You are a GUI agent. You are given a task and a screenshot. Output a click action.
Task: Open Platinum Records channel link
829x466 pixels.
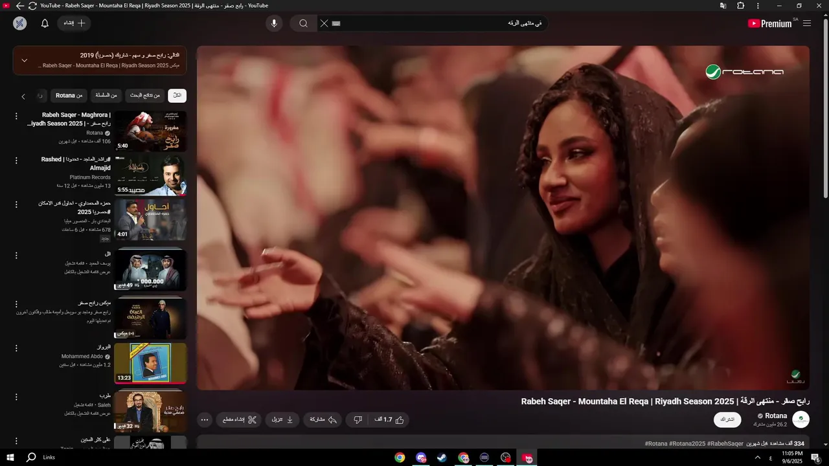(90, 177)
